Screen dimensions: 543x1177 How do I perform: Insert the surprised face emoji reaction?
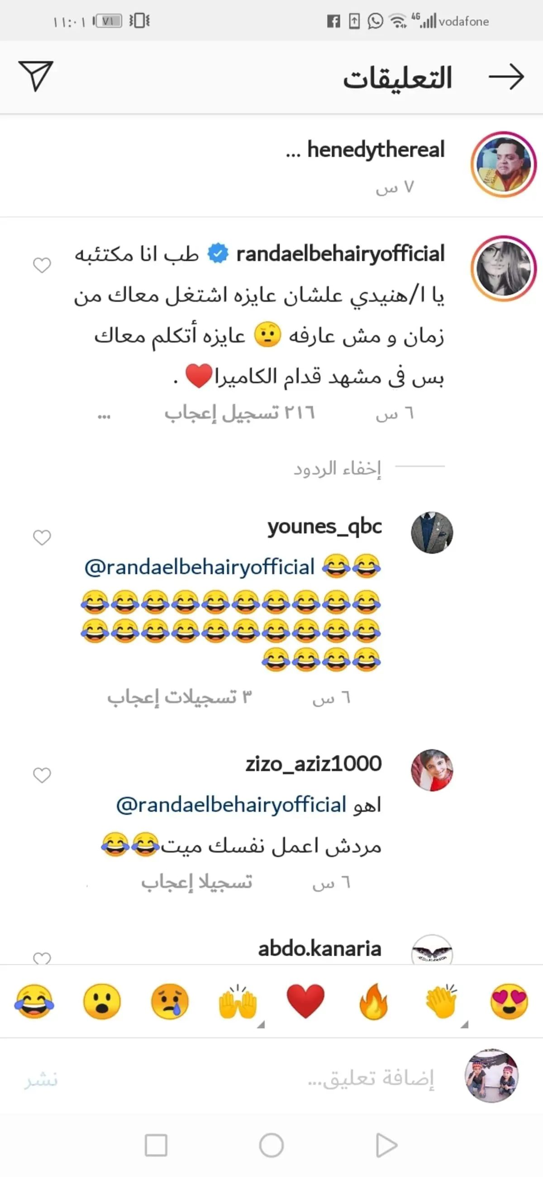pyautogui.click(x=102, y=1001)
